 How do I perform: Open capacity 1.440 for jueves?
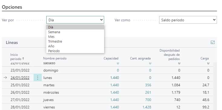click(x=115, y=100)
